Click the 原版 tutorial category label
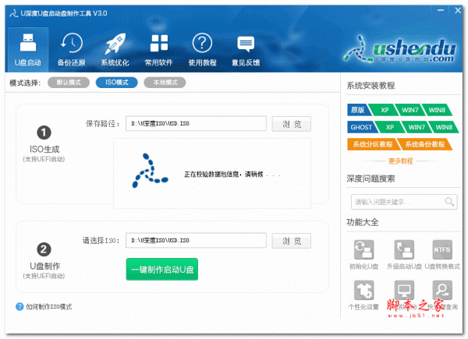Screen dimensions: 468x339 pos(357,110)
